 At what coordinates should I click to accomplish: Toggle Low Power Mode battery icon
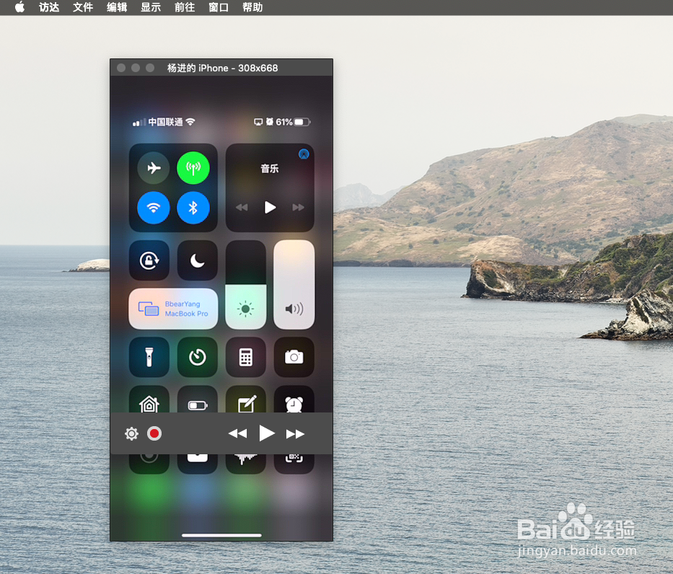pos(198,399)
